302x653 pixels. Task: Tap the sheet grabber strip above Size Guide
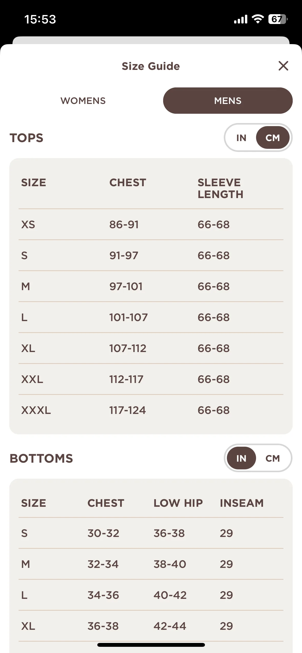click(x=151, y=40)
